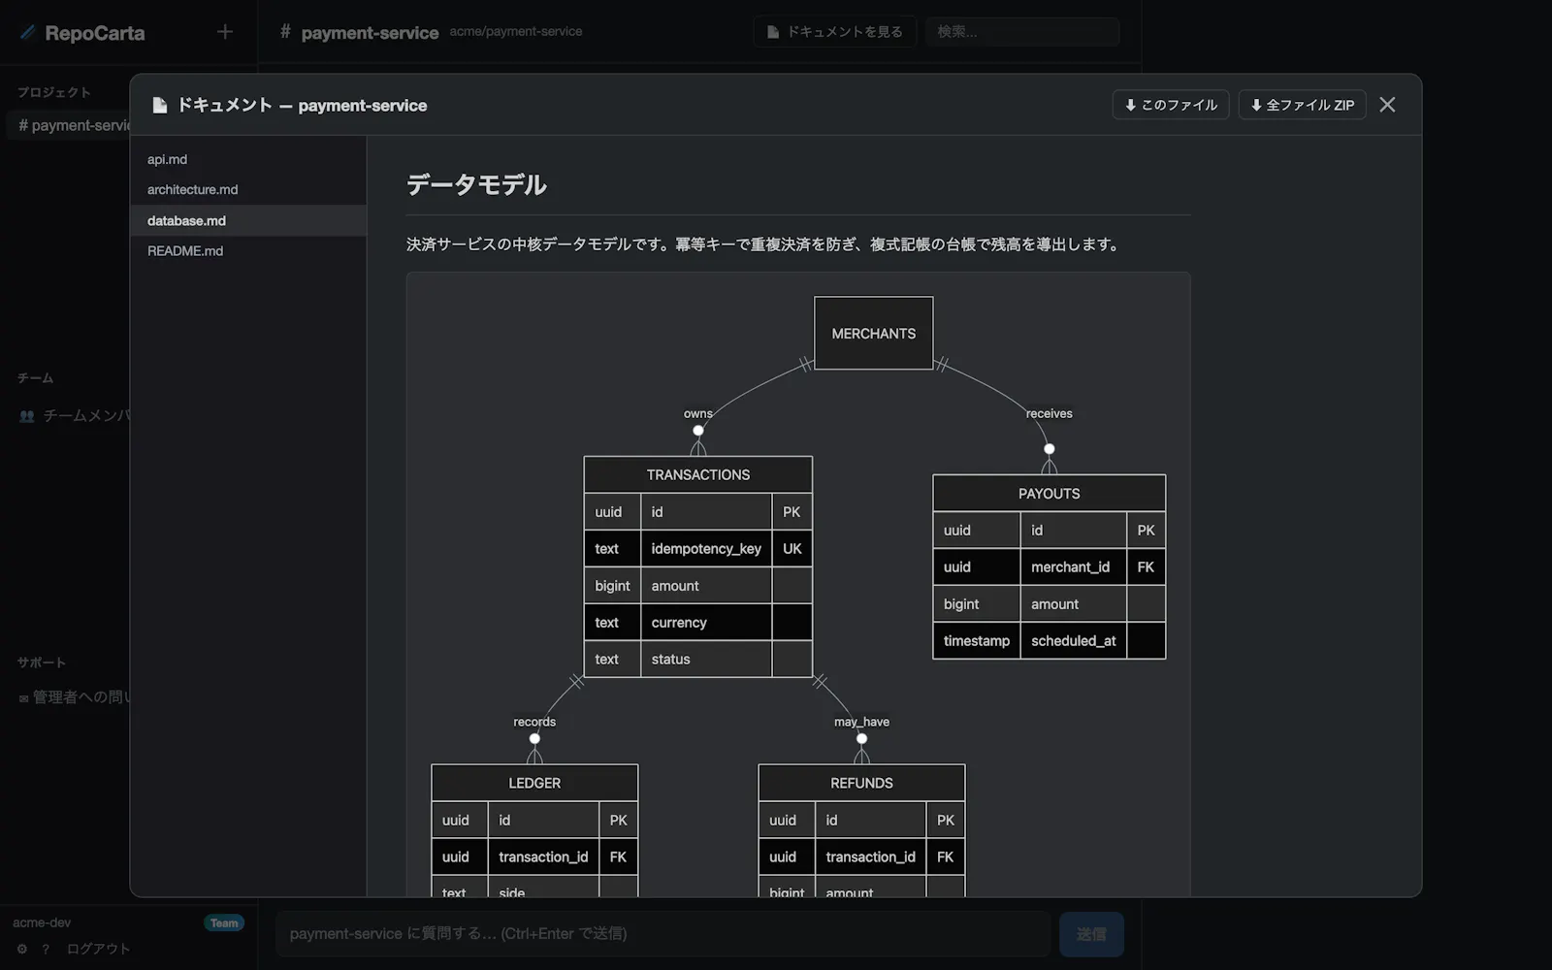
Task: Add a new project with plus icon
Action: 225,32
